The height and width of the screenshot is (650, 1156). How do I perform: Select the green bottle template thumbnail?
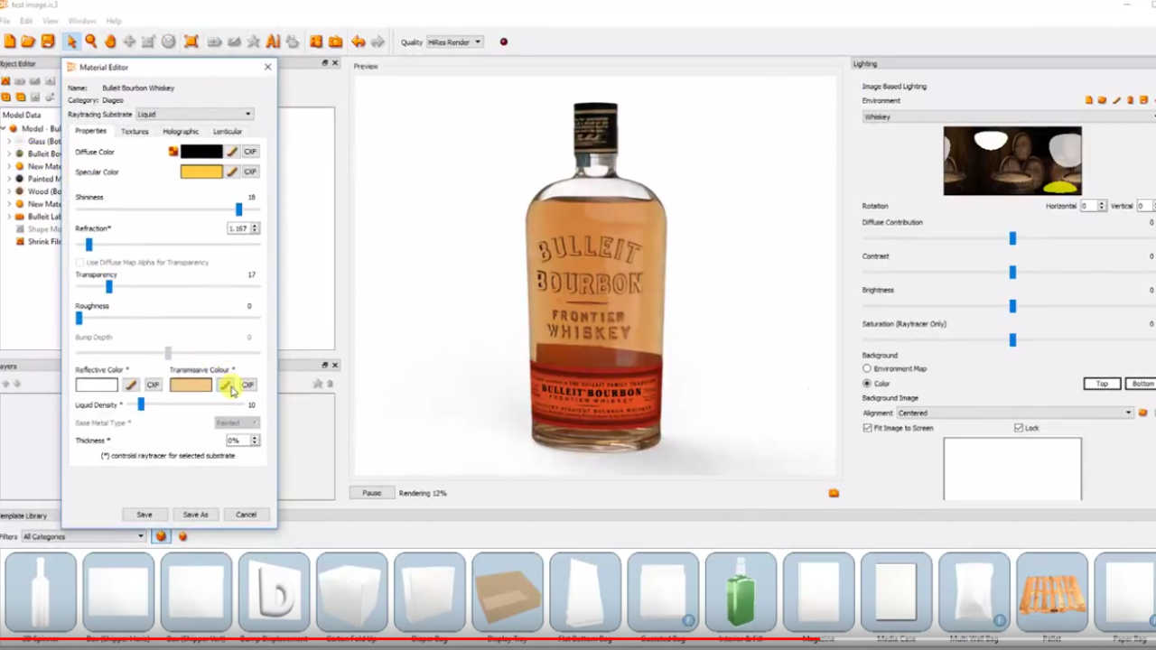(740, 593)
